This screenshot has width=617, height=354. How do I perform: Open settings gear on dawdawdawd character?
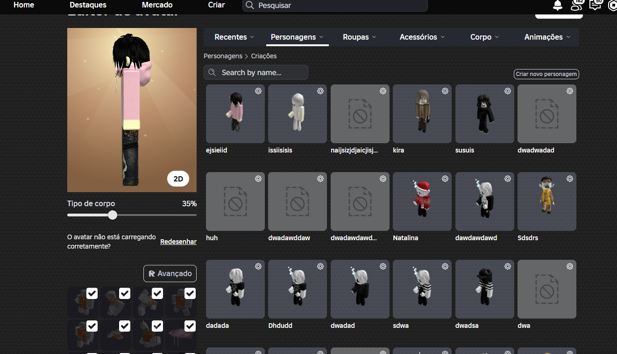(x=508, y=179)
